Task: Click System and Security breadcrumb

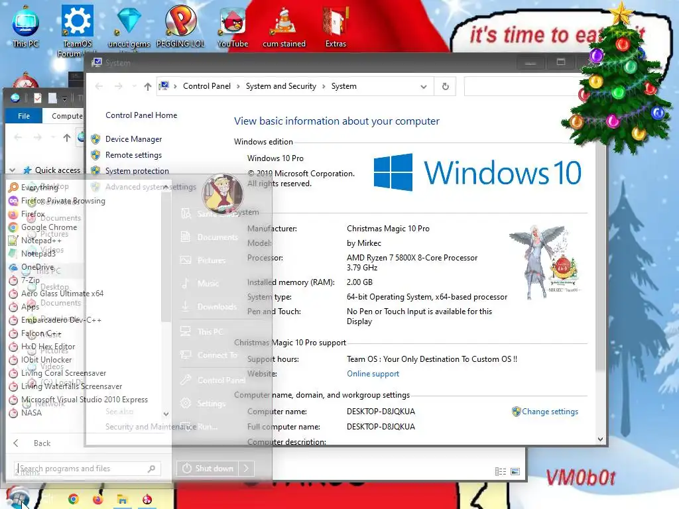Action: [x=281, y=86]
